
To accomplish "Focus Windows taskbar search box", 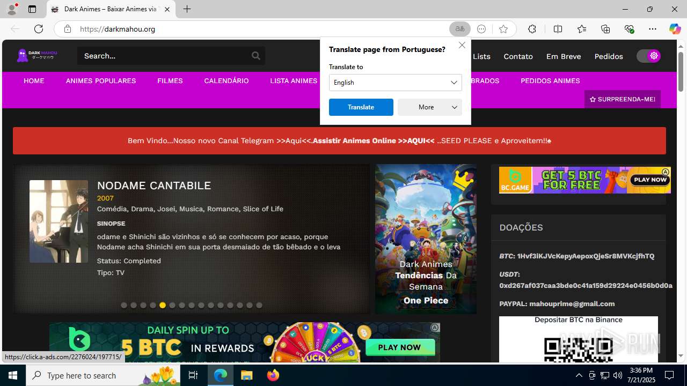I will 104,375.
